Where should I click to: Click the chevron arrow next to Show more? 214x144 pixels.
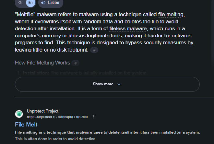pyautogui.click(x=119, y=84)
